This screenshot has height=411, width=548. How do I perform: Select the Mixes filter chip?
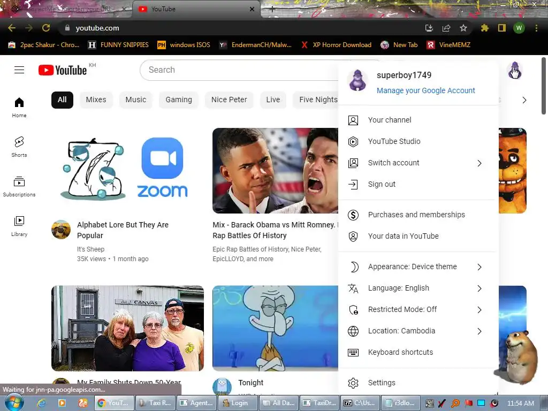[x=96, y=100]
